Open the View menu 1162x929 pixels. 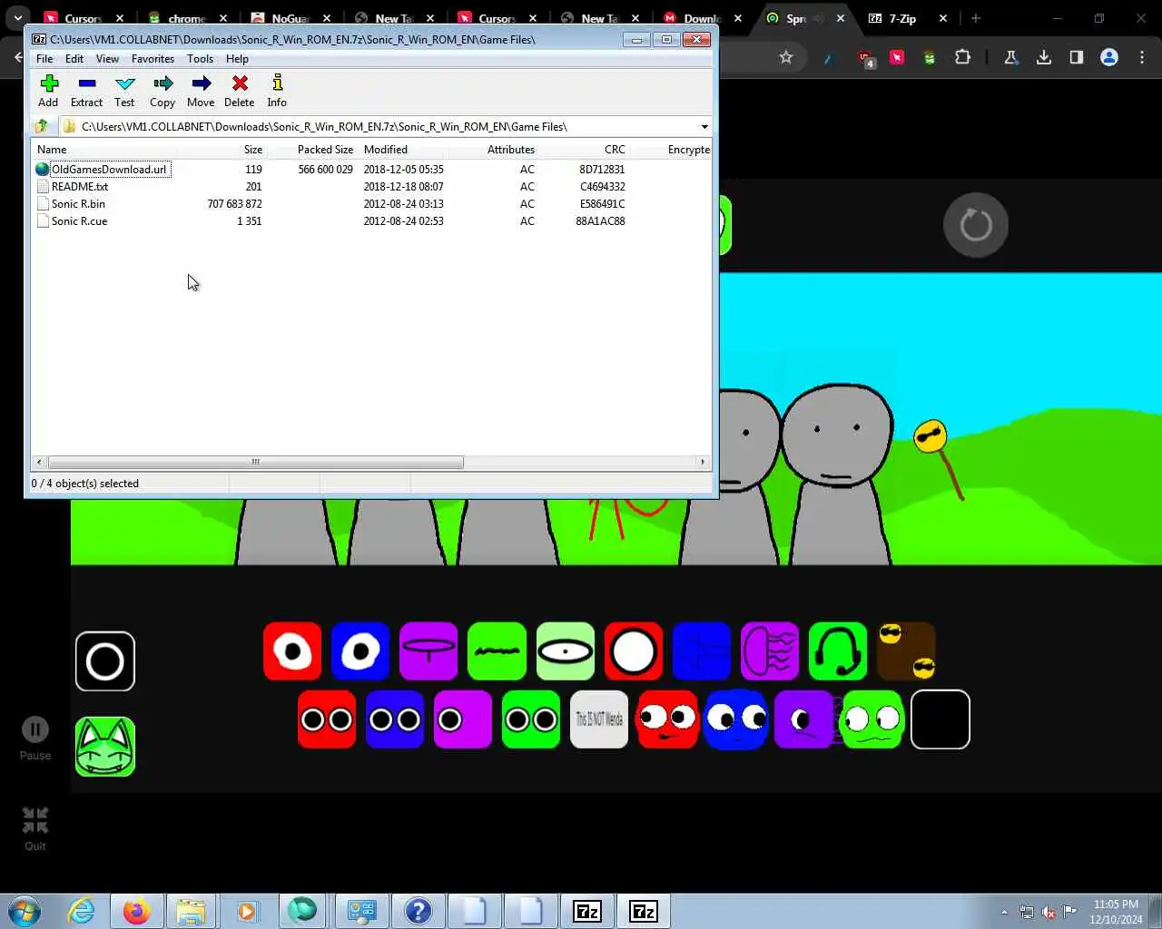(107, 59)
